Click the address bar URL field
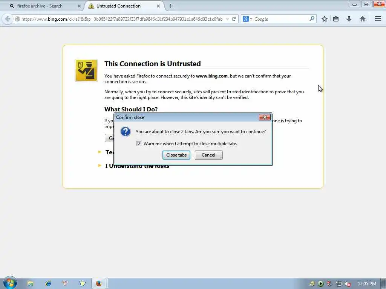 122,19
